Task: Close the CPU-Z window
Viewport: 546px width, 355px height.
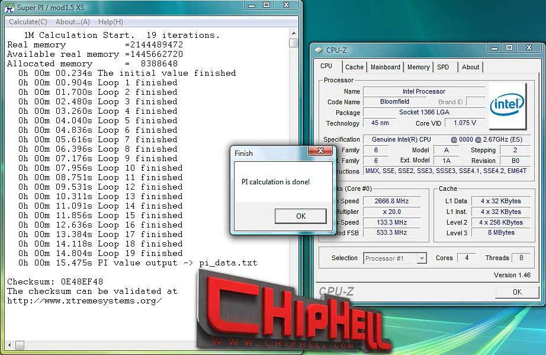Action: coord(529,48)
